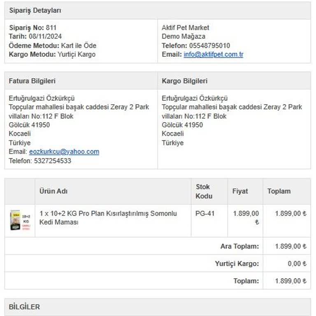Click the info@aktifpet.com.tr email link

tap(213, 54)
